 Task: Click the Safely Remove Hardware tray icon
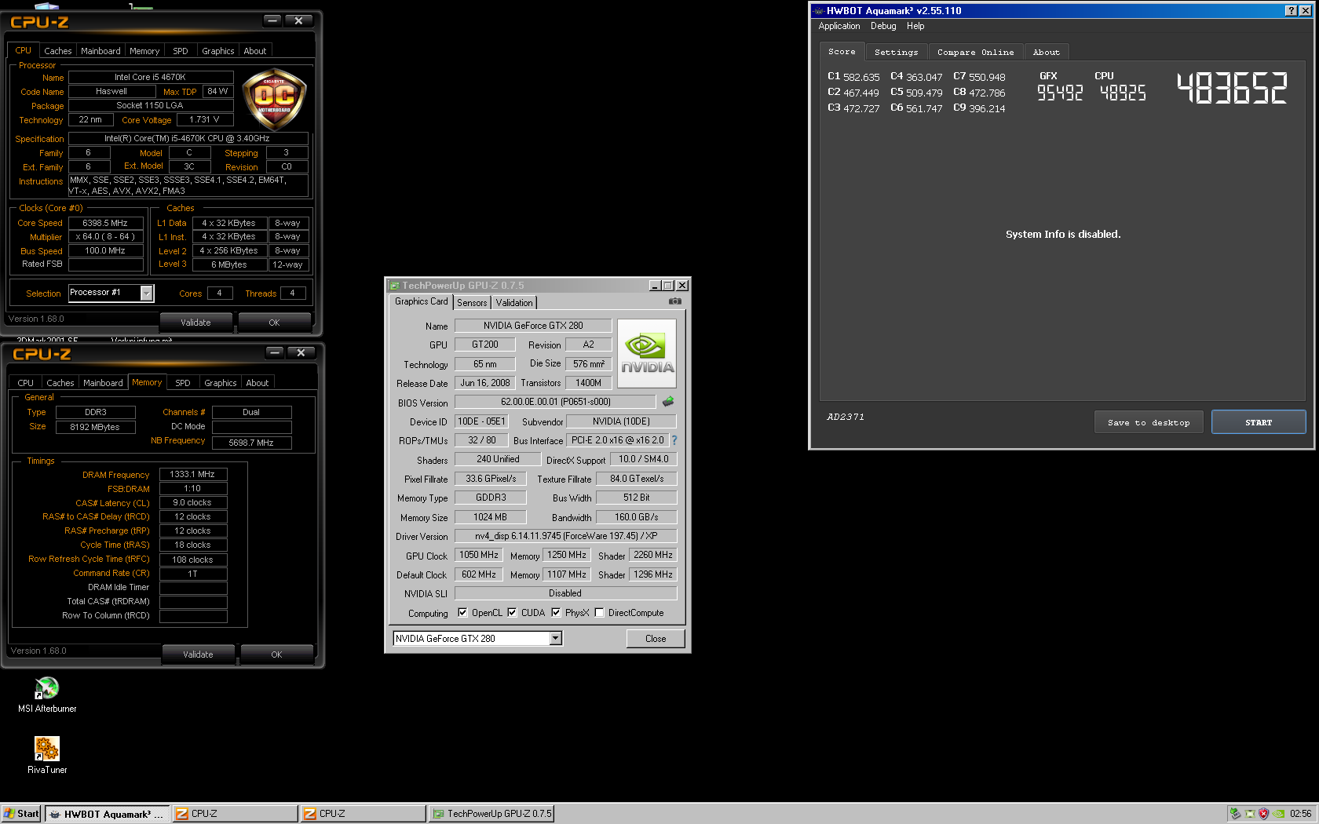(1235, 814)
